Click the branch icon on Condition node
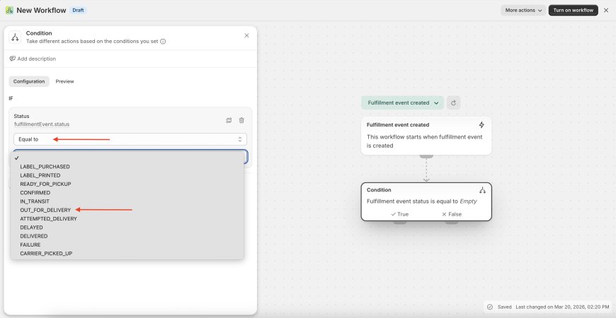Screen dimensions: 616x318 point(482,189)
